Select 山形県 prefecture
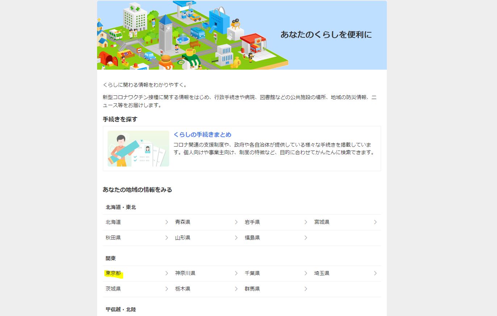The image size is (497, 316). pyautogui.click(x=183, y=238)
